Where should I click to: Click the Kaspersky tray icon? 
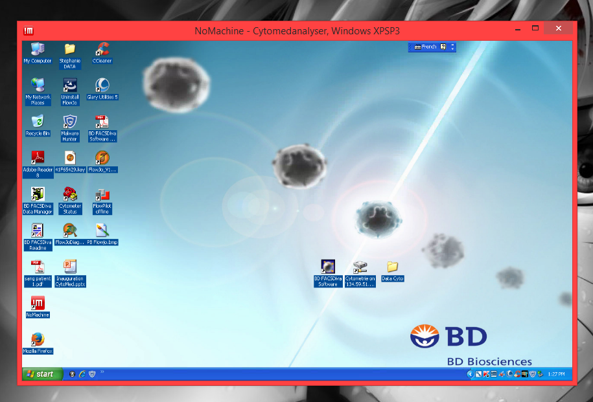coord(486,374)
